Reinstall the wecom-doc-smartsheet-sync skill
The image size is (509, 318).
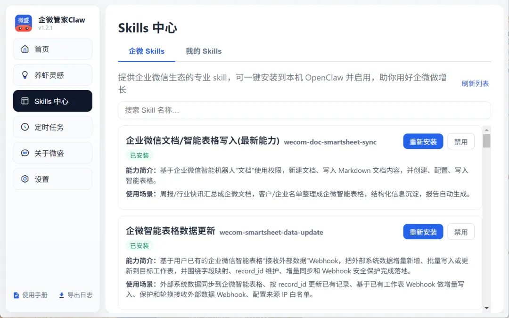[x=423, y=141]
